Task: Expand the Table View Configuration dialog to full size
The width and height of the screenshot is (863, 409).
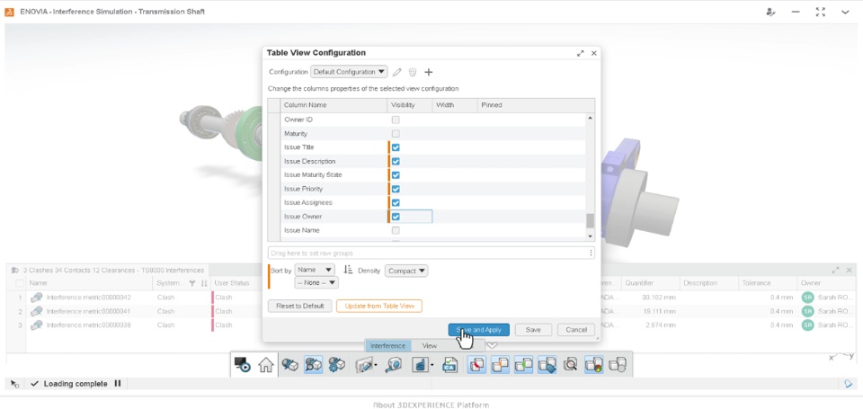Action: point(580,53)
